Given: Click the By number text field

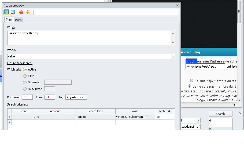Looking at the screenshot, I should (50, 89).
